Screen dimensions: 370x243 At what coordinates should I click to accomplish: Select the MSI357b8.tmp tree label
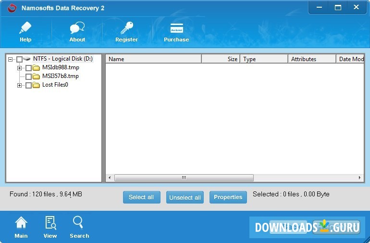pyautogui.click(x=61, y=76)
